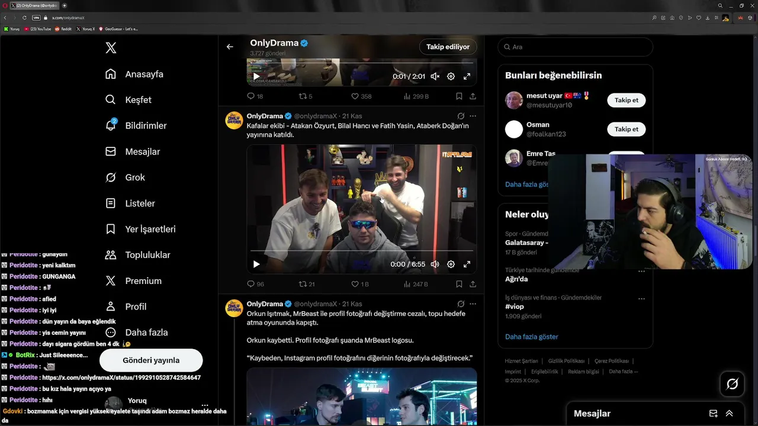Expand the Mesajlar drawer
Viewport: 758px width, 426px height.
(x=729, y=414)
